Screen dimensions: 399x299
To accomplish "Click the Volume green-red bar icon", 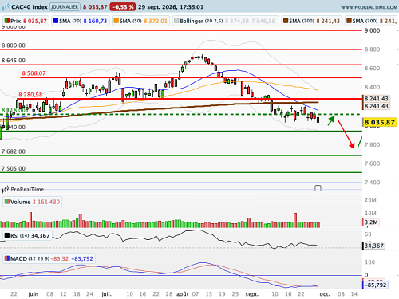I will point(7,202).
